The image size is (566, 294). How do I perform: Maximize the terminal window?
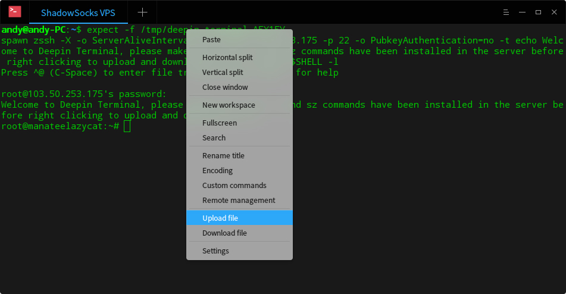click(538, 12)
